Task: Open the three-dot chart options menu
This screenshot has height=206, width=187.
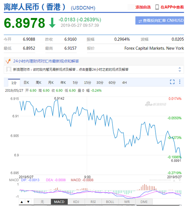Action: (180, 82)
